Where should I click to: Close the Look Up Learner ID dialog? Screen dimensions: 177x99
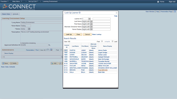coord(116,13)
